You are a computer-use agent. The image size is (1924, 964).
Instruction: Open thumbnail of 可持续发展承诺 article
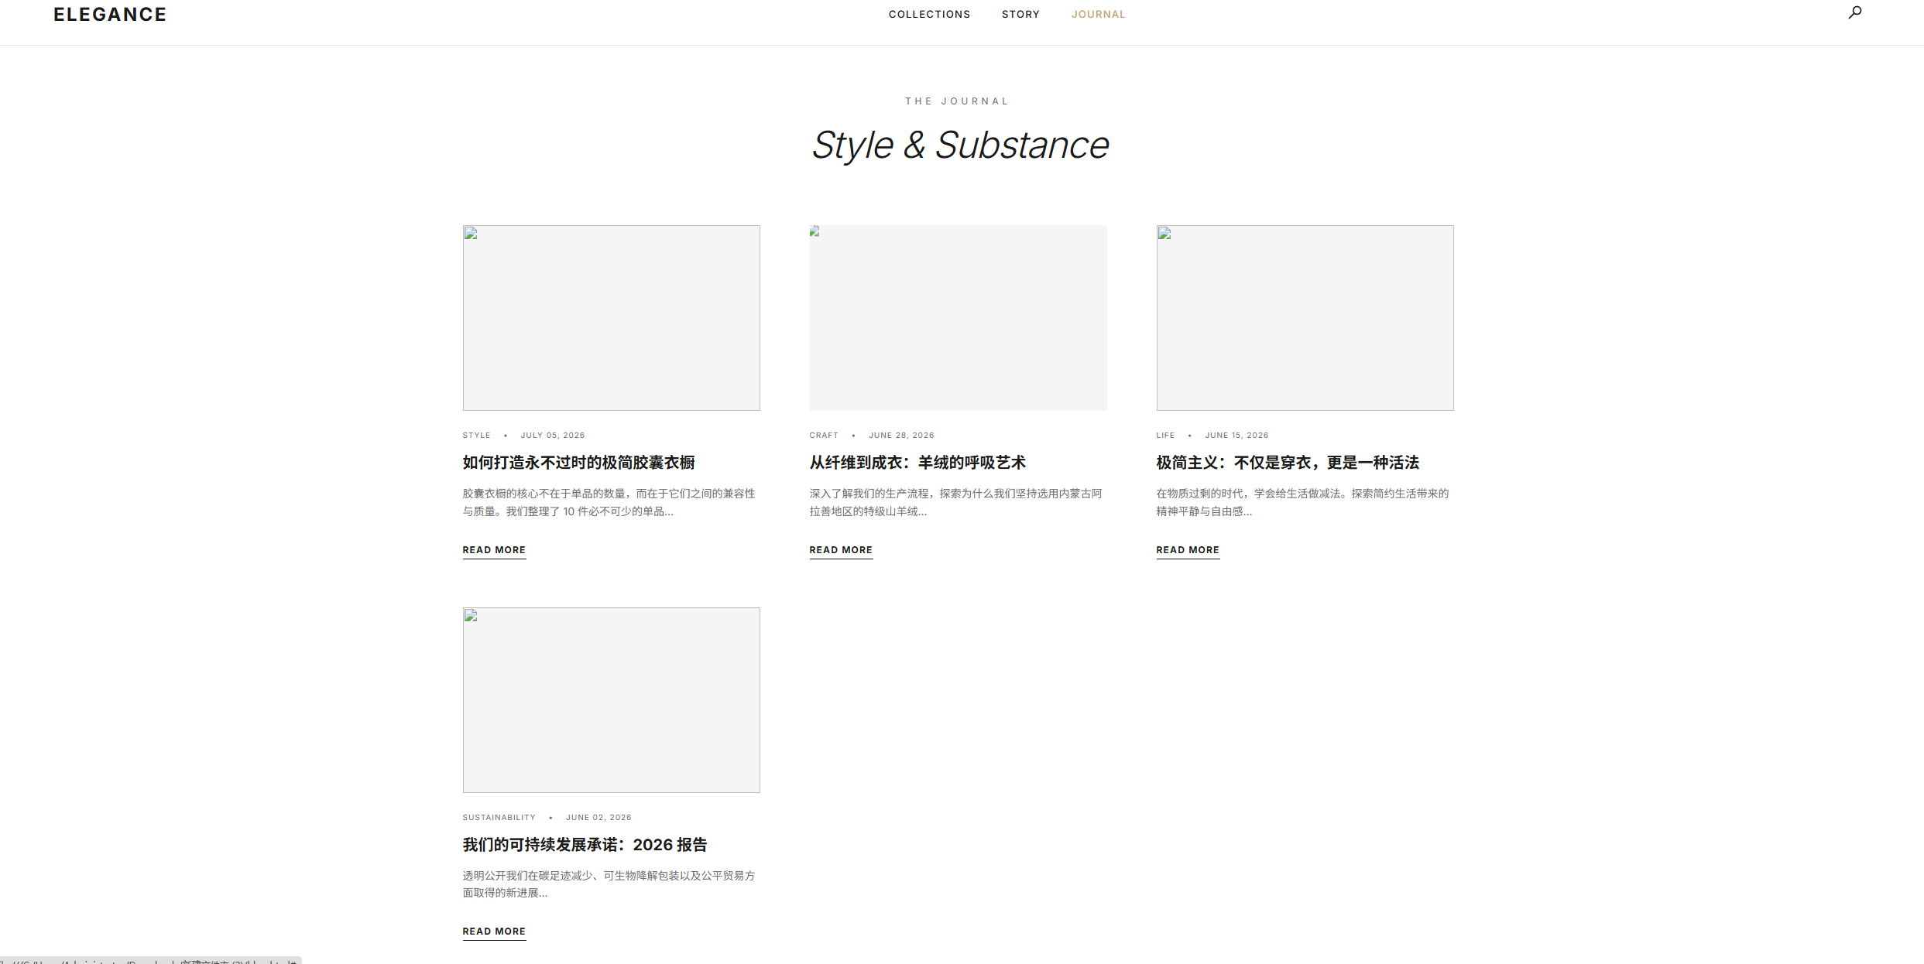[x=611, y=699]
